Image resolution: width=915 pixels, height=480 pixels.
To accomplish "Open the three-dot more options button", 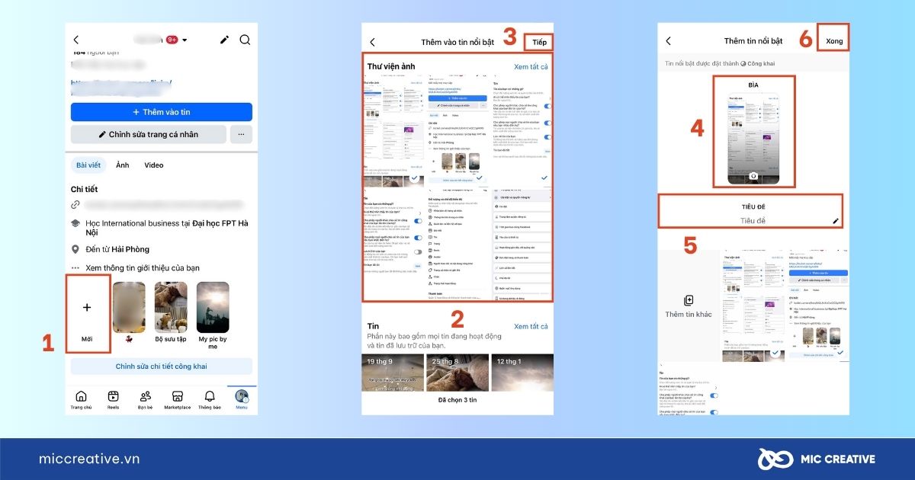I will point(241,134).
